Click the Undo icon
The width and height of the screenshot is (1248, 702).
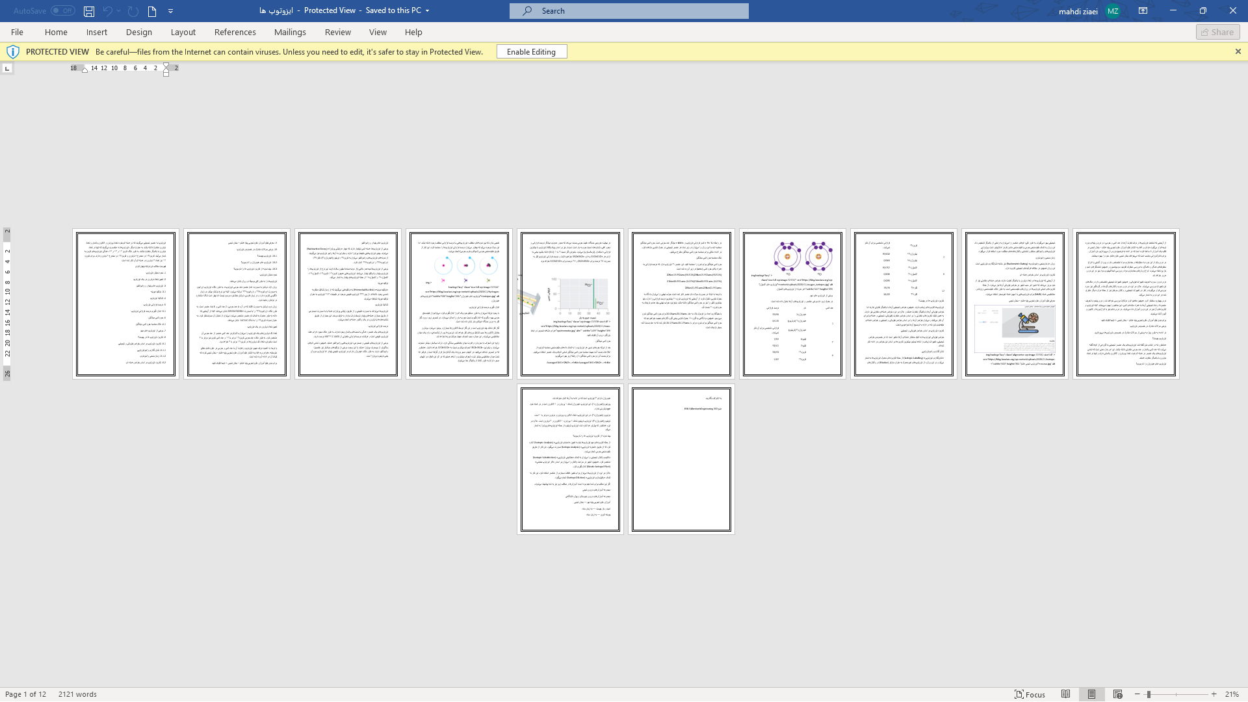107,11
